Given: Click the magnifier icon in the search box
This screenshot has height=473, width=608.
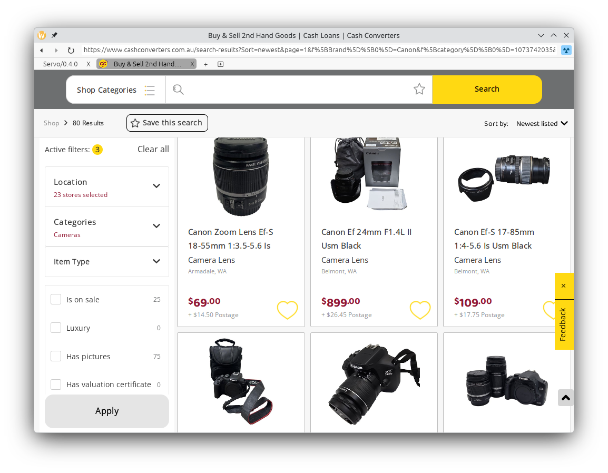Looking at the screenshot, I should (x=178, y=90).
